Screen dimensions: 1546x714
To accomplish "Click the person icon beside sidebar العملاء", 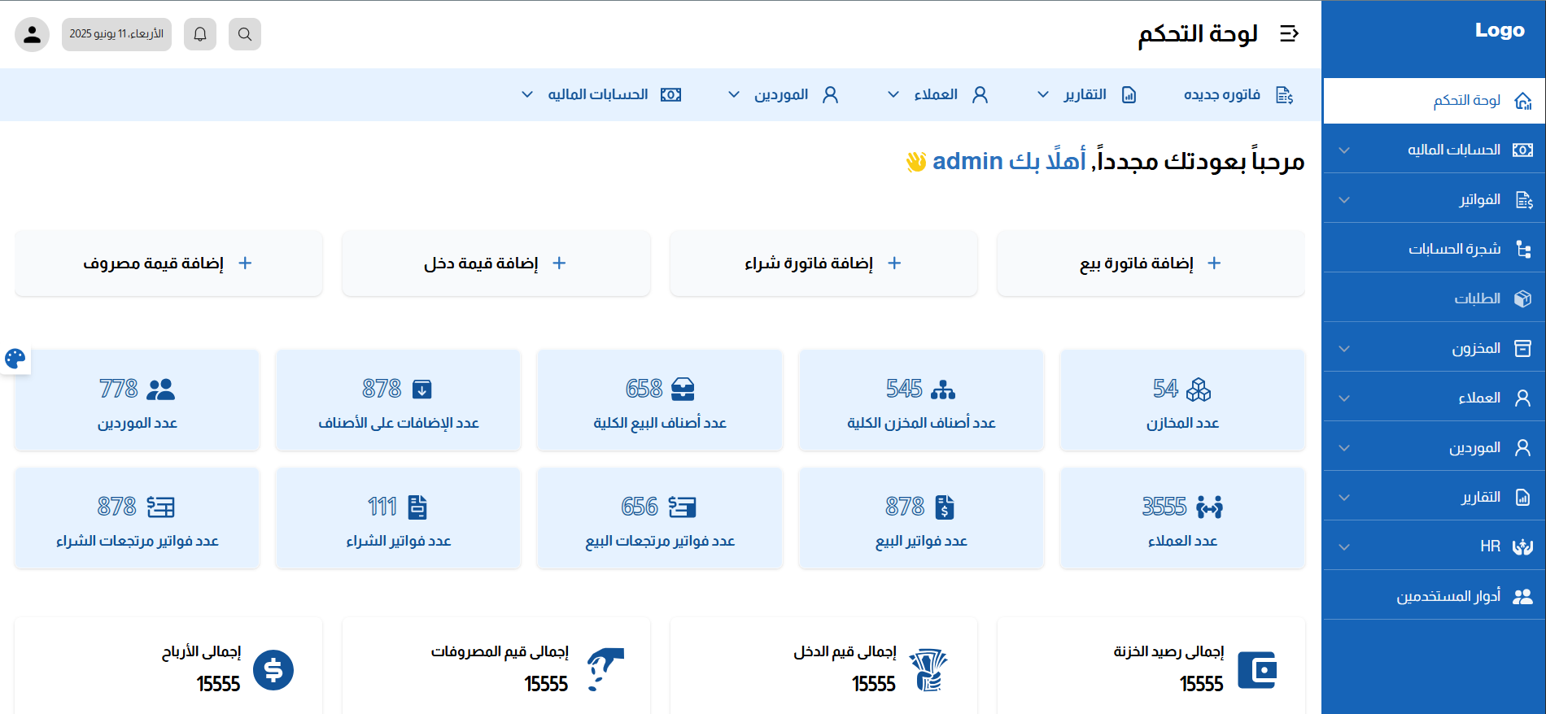I will 1523,398.
